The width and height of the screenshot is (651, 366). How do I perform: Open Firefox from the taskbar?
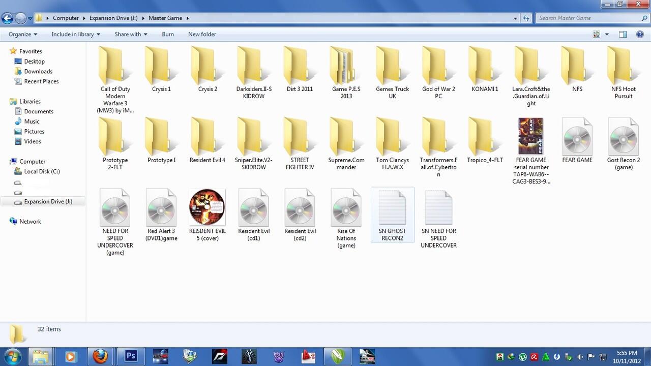click(x=100, y=356)
